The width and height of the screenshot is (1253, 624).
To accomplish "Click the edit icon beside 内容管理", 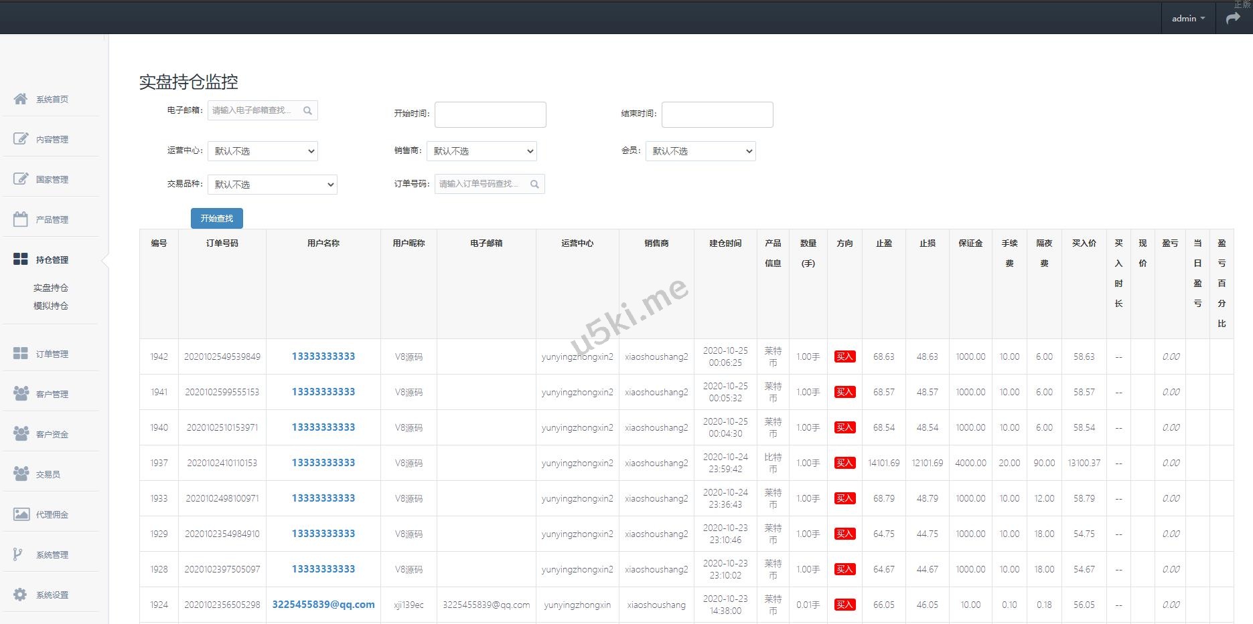I will point(21,139).
